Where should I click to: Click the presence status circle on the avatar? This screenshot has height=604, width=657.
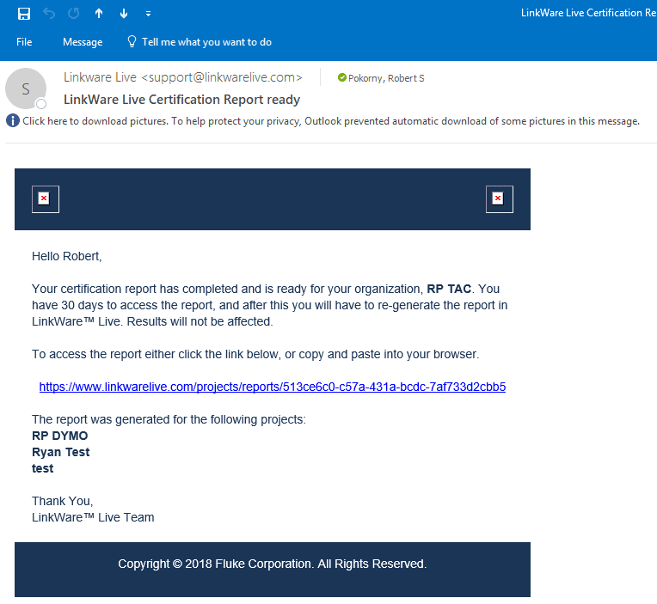click(x=40, y=104)
